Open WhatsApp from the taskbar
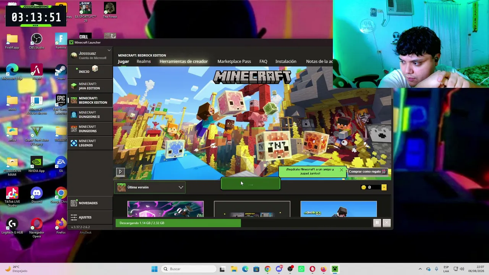The height and width of the screenshot is (275, 489). (x=301, y=269)
